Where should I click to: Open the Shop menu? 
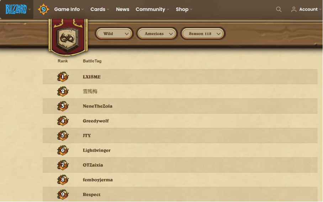click(x=184, y=9)
